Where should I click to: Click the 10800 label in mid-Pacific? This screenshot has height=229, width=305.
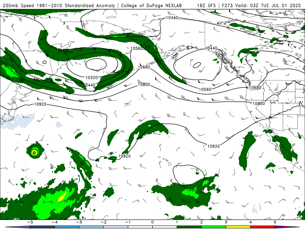pyautogui.click(x=144, y=84)
